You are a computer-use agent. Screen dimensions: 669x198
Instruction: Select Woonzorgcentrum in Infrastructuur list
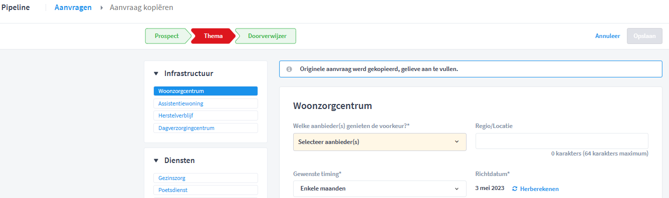tap(205, 91)
